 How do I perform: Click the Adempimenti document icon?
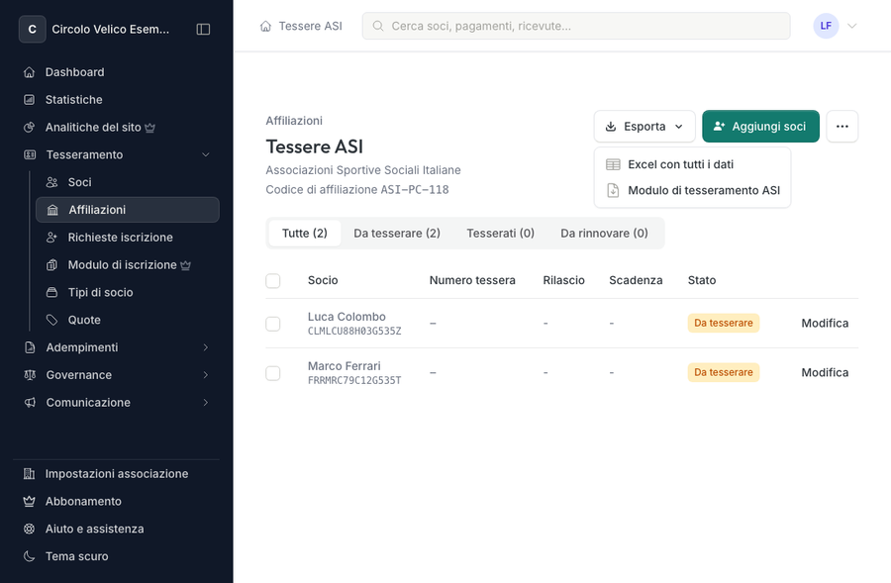point(30,347)
